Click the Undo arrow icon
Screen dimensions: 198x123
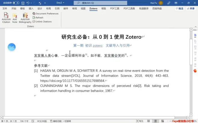[28, 3]
